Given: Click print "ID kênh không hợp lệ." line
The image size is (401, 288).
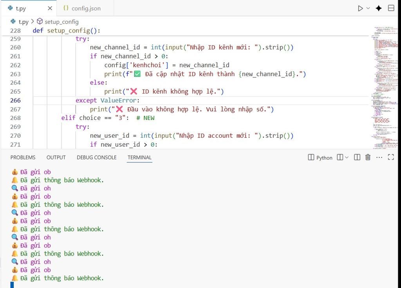Looking at the screenshot, I should pyautogui.click(x=164, y=92).
